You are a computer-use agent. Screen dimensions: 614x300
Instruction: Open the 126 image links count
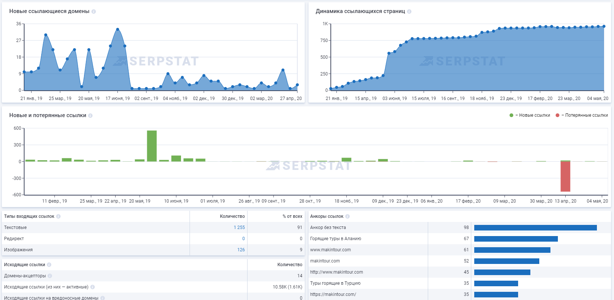pos(241,250)
